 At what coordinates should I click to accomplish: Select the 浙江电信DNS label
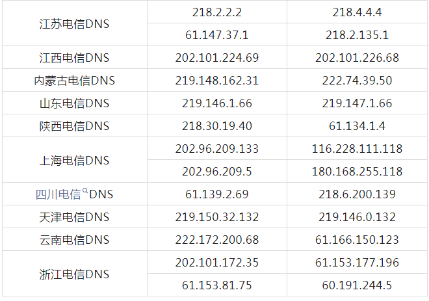click(74, 274)
